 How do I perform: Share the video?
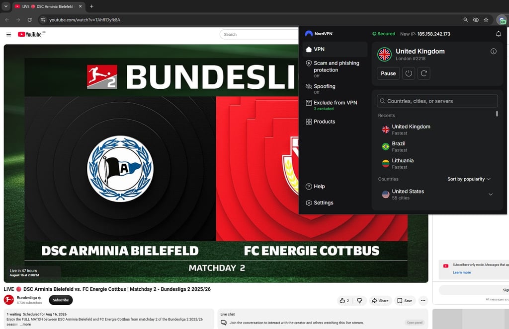pyautogui.click(x=380, y=301)
